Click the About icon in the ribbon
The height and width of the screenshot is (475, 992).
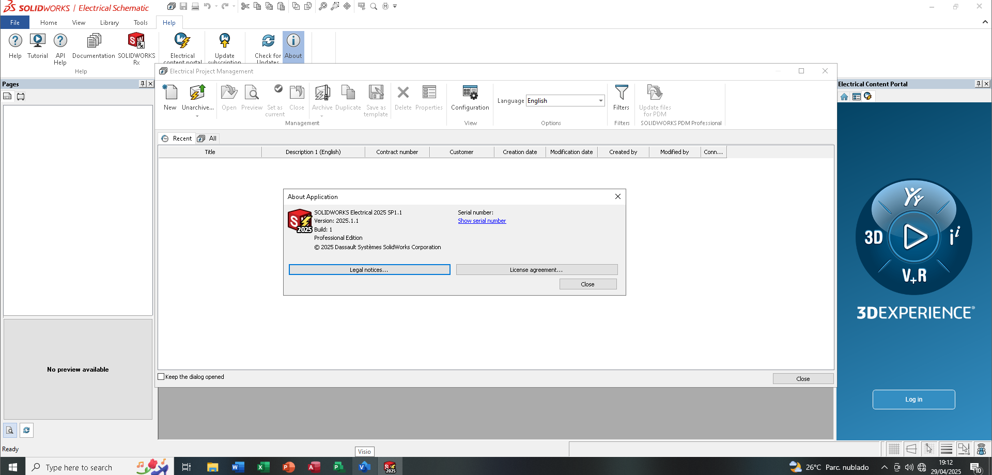pyautogui.click(x=293, y=40)
